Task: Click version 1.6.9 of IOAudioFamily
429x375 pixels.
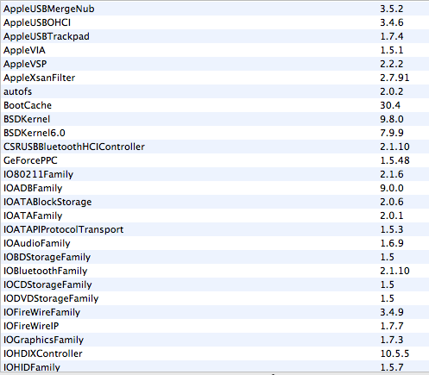Action: (392, 243)
